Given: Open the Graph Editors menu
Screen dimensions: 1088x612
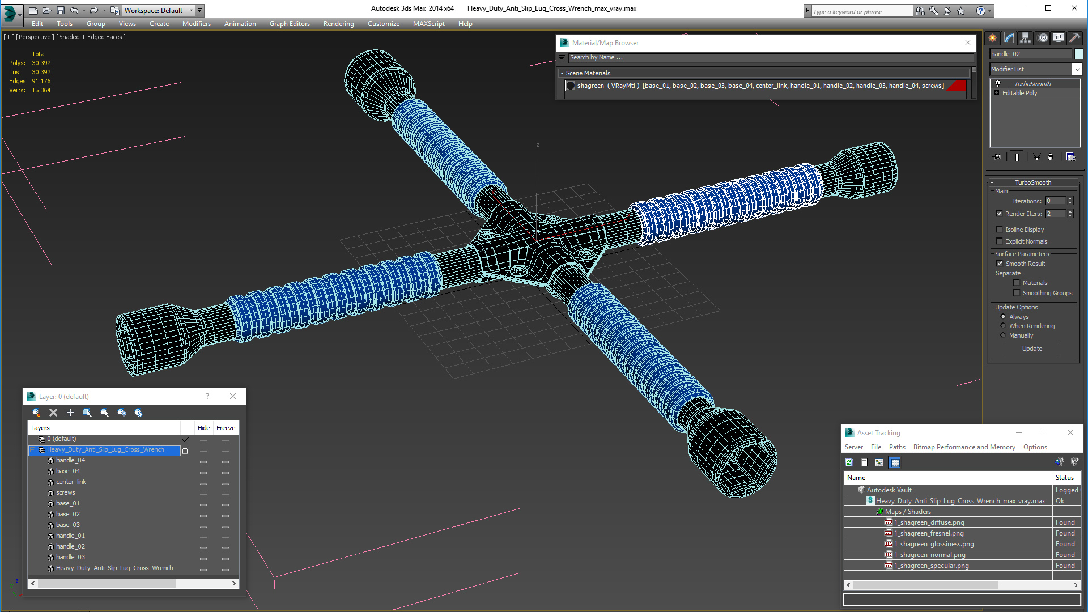Looking at the screenshot, I should [290, 24].
